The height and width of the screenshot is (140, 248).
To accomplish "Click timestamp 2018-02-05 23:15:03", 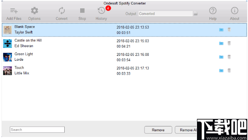I will tap(133, 41).
